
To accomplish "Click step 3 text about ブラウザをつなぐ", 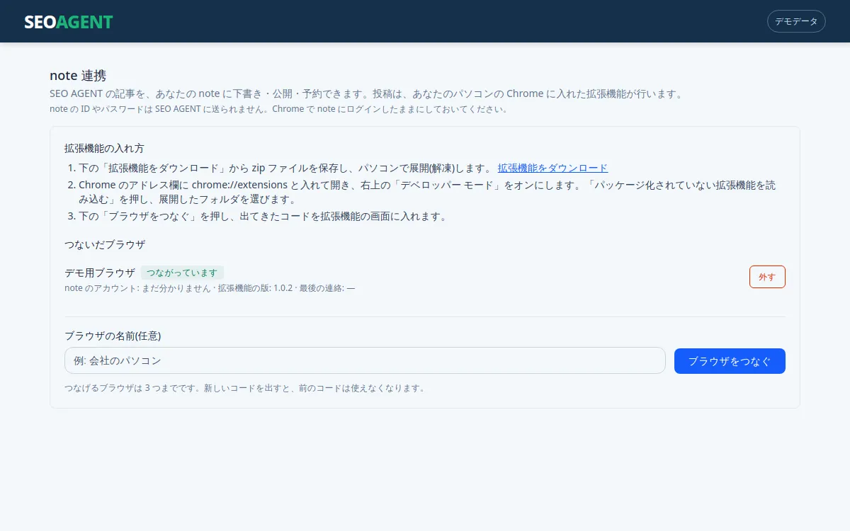I will point(263,217).
